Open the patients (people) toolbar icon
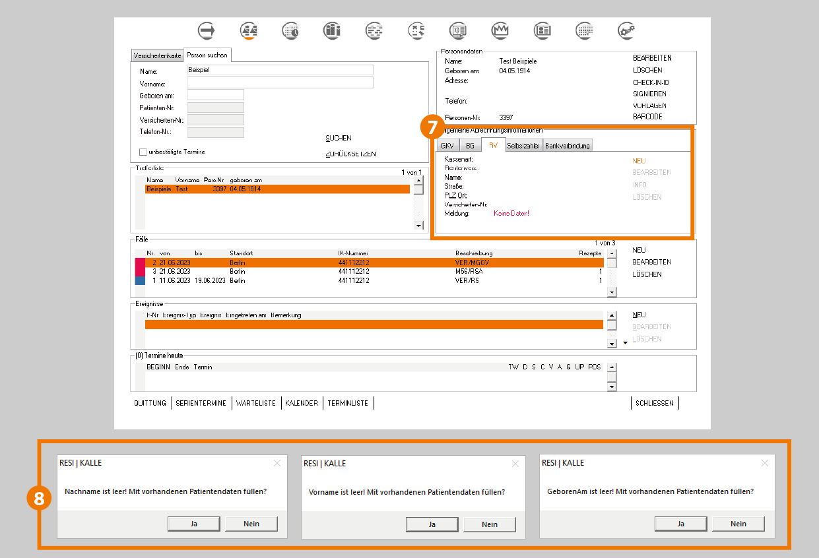819x558 pixels. coord(249,30)
